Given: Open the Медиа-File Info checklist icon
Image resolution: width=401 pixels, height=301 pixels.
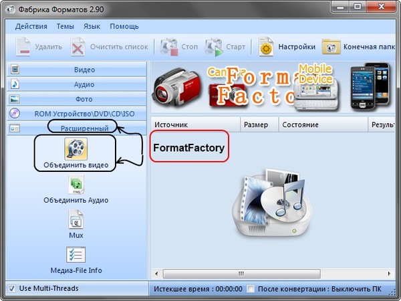Looking at the screenshot, I should (x=76, y=255).
